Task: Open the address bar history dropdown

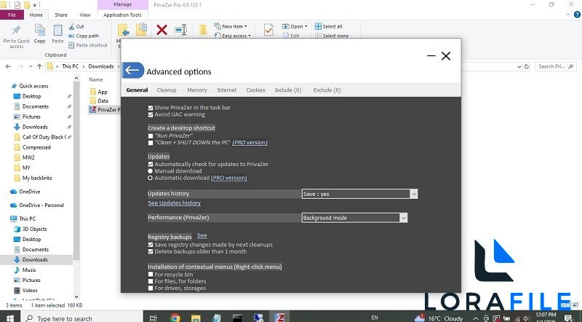Action: [x=519, y=66]
